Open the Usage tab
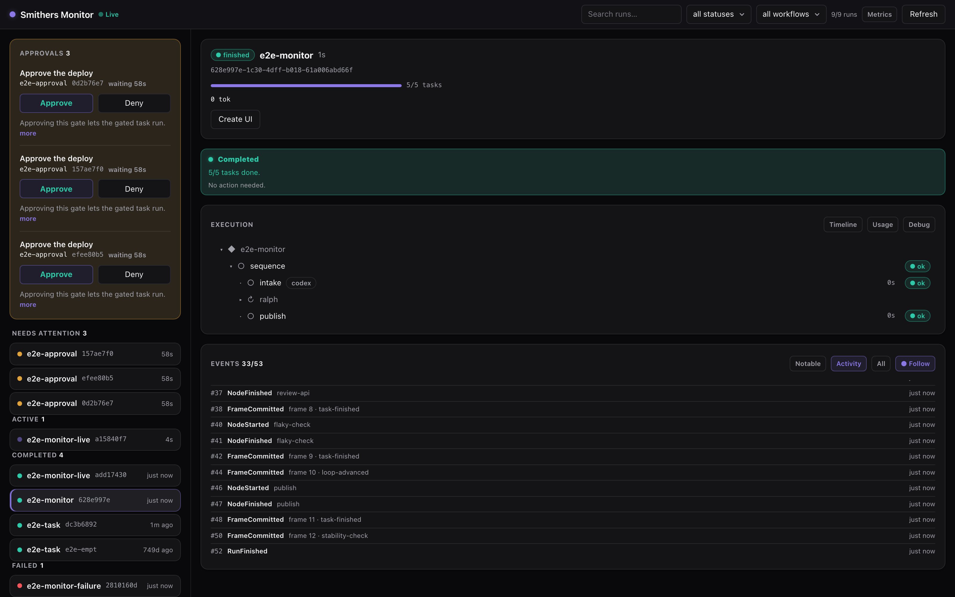The width and height of the screenshot is (955, 597). (x=882, y=225)
